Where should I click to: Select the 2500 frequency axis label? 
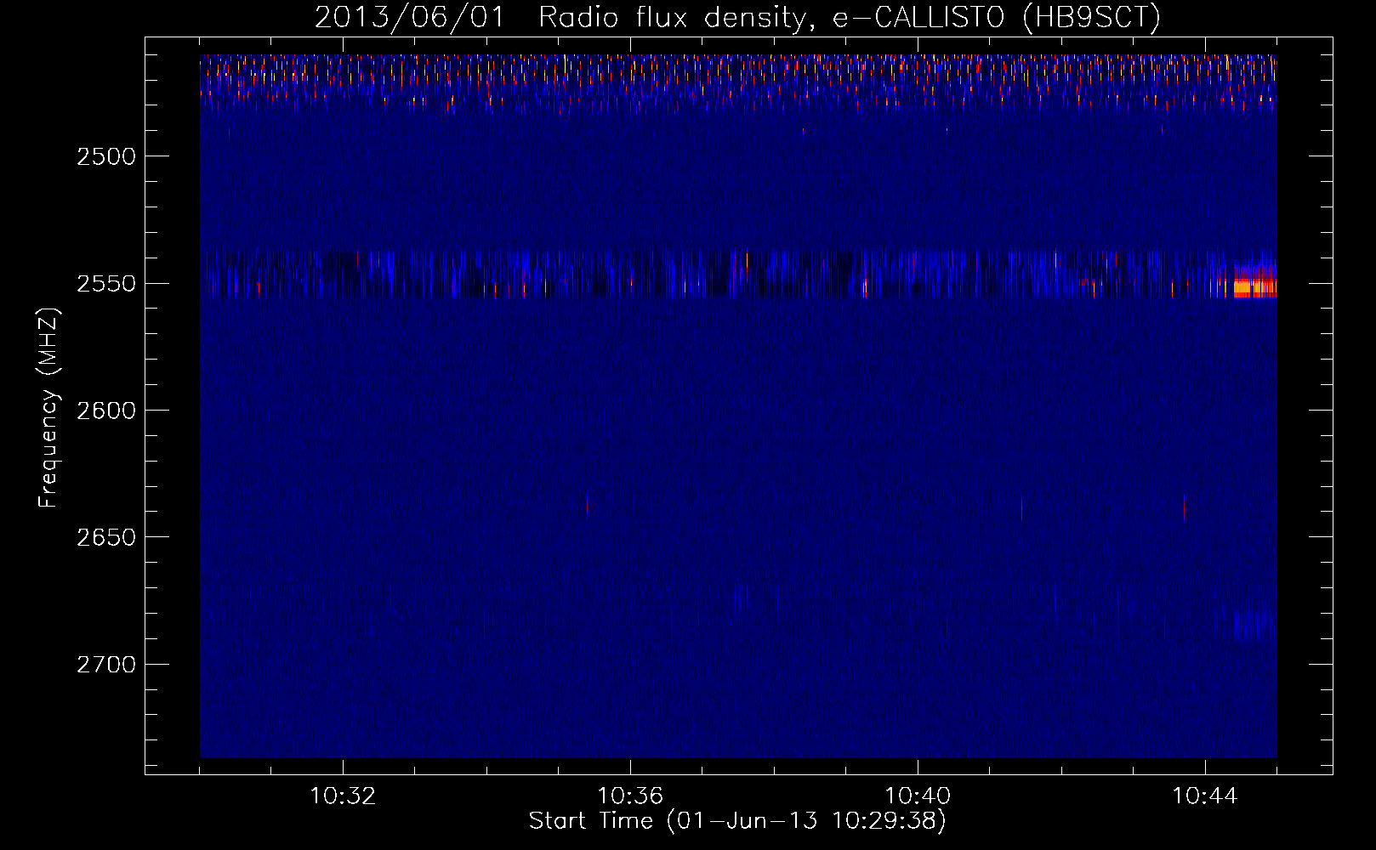coord(106,156)
